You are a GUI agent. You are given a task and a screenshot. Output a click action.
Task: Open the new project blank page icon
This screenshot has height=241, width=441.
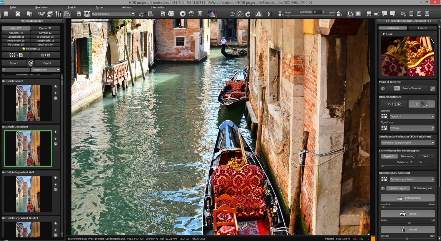(x=6, y=14)
